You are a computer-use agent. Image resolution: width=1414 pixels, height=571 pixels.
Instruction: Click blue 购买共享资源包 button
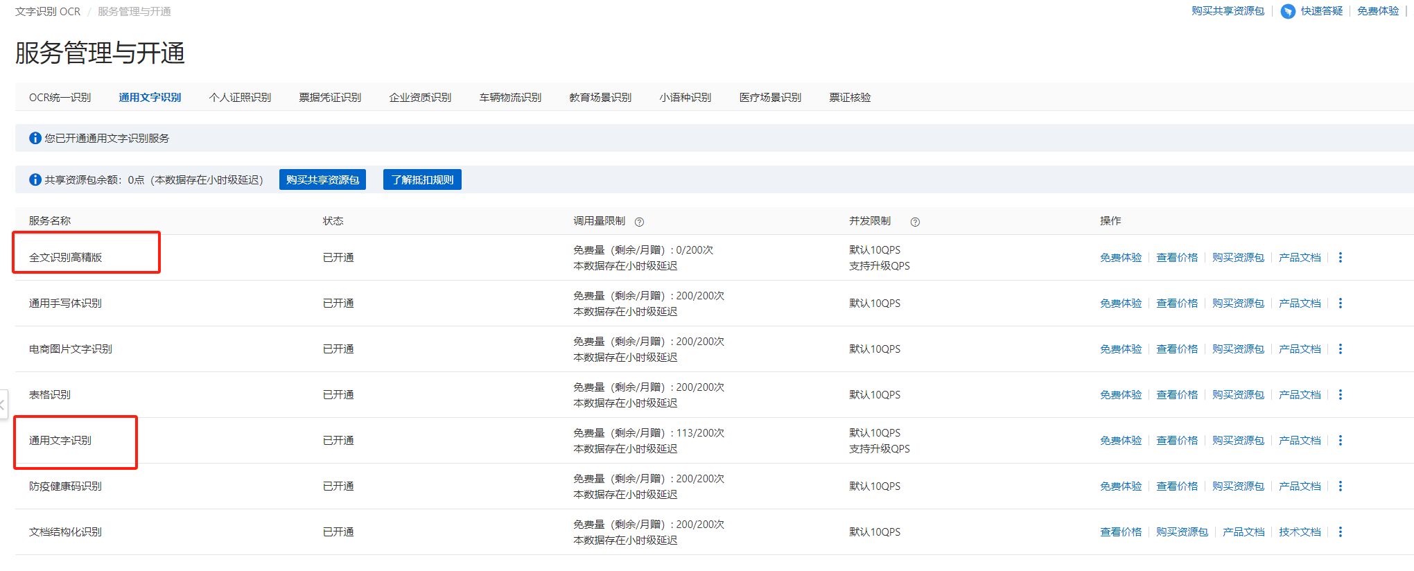coord(322,179)
